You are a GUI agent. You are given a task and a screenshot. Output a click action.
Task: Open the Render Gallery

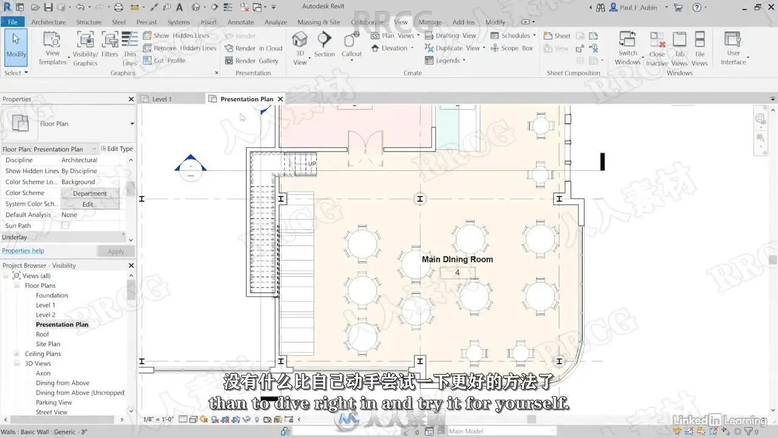[252, 61]
